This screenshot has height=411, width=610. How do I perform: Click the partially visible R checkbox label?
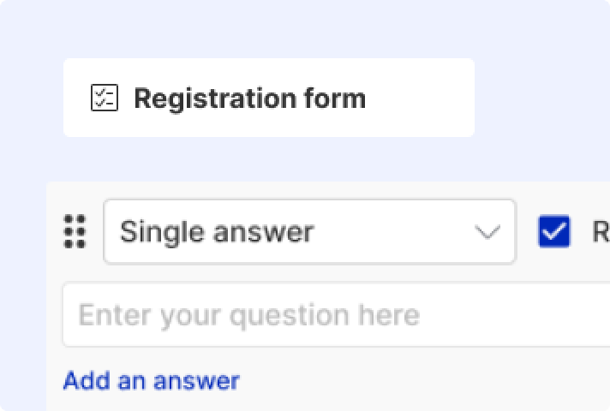(x=601, y=232)
